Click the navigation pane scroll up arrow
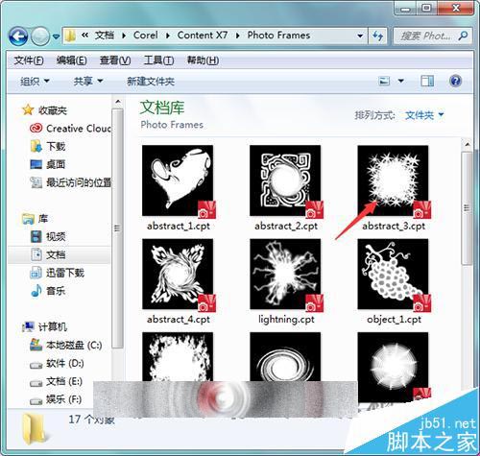The height and width of the screenshot is (456, 480). [118, 102]
